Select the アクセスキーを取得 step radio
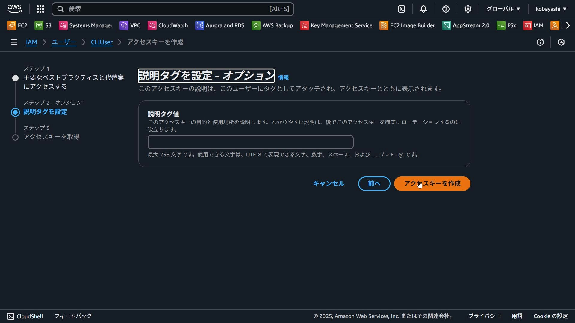The image size is (575, 323). (x=15, y=137)
